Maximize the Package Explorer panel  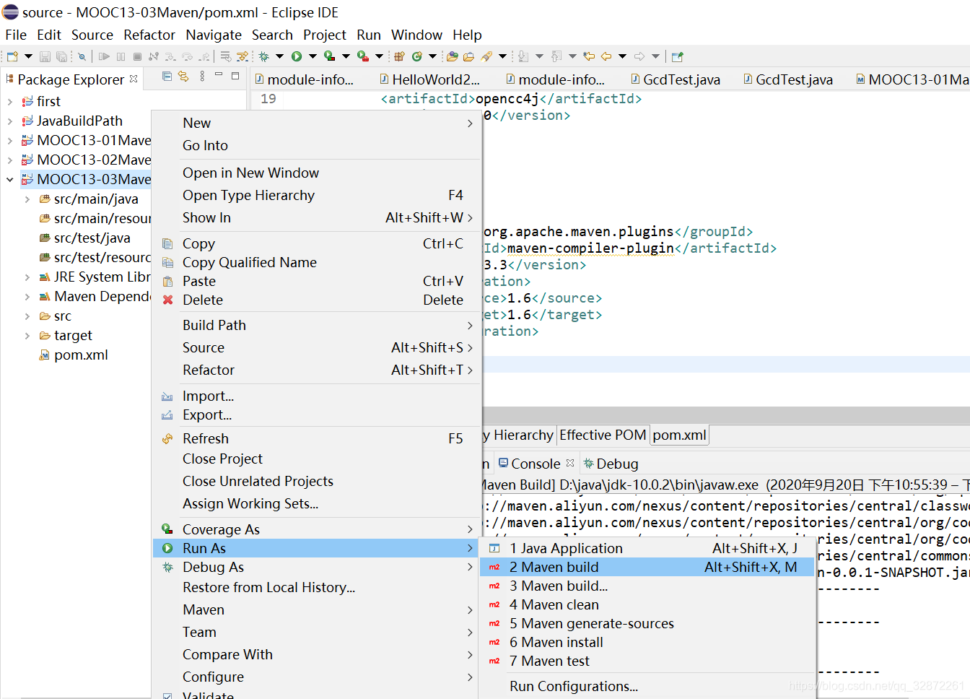235,75
